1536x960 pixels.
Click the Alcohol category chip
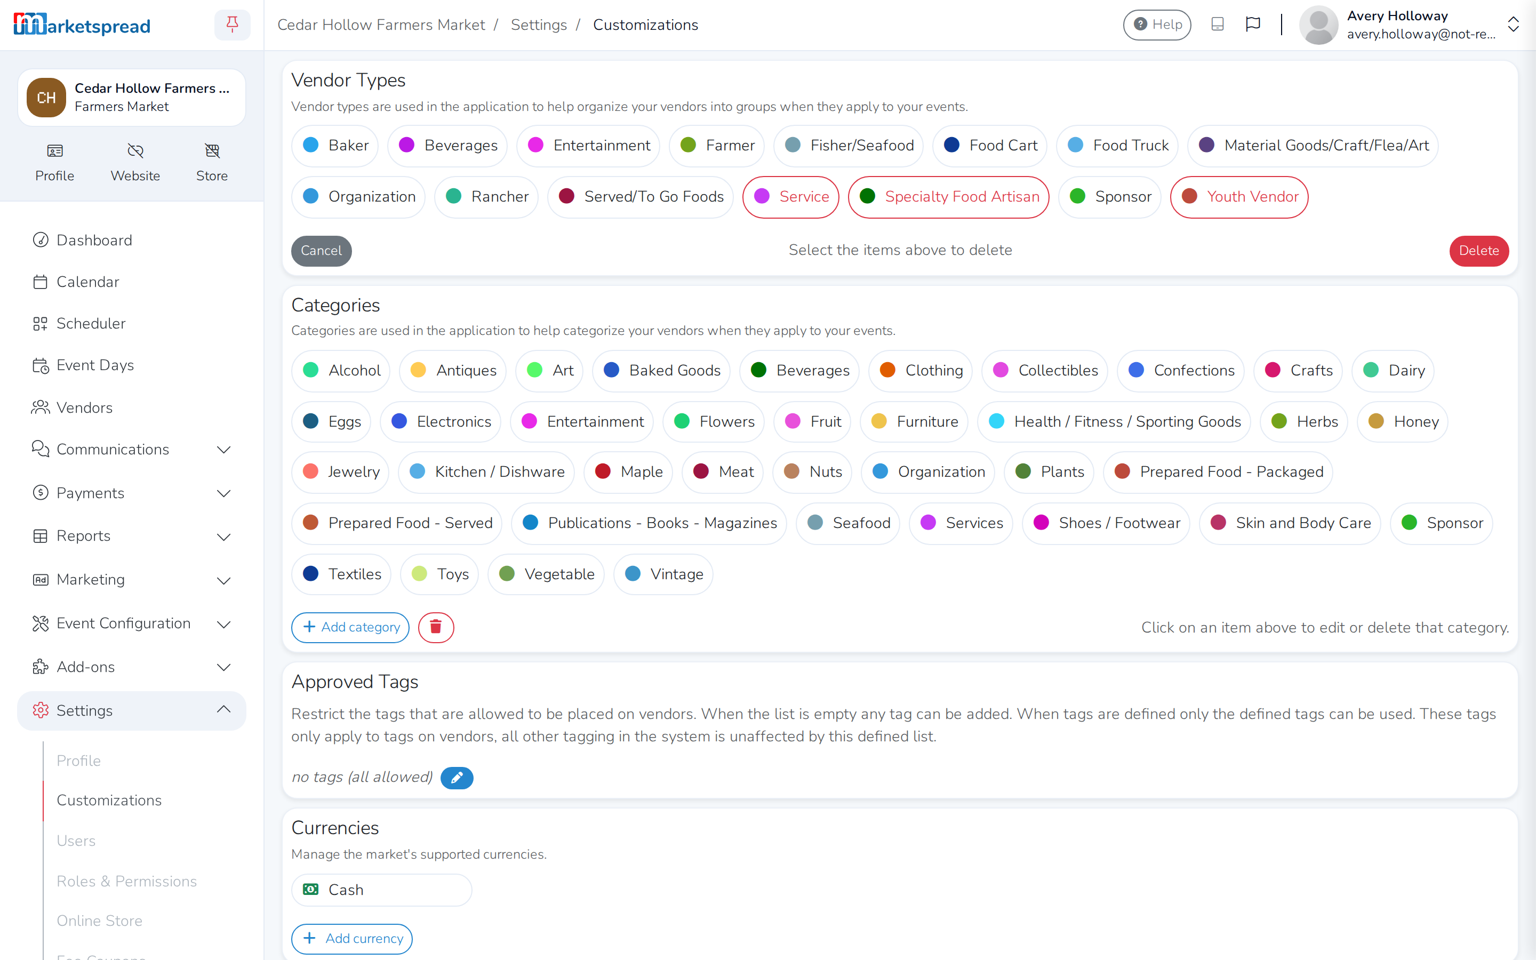340,370
